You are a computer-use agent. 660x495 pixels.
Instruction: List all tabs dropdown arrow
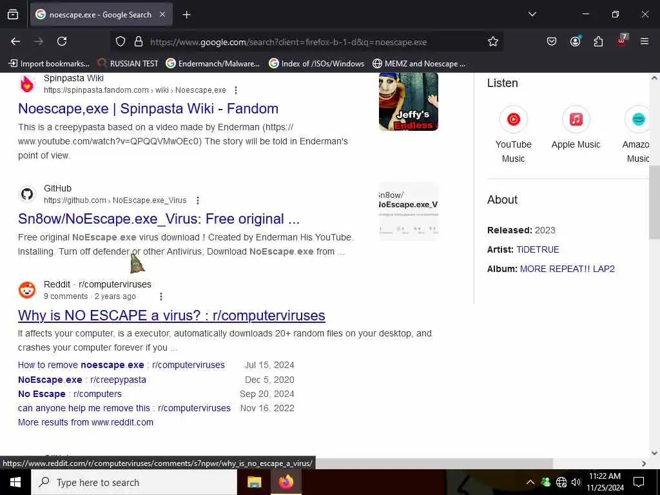pos(532,14)
